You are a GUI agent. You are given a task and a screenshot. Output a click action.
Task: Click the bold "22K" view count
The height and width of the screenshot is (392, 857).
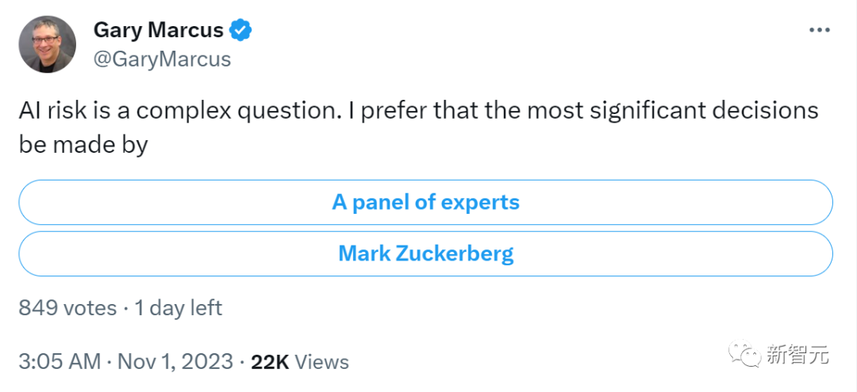pos(269,362)
